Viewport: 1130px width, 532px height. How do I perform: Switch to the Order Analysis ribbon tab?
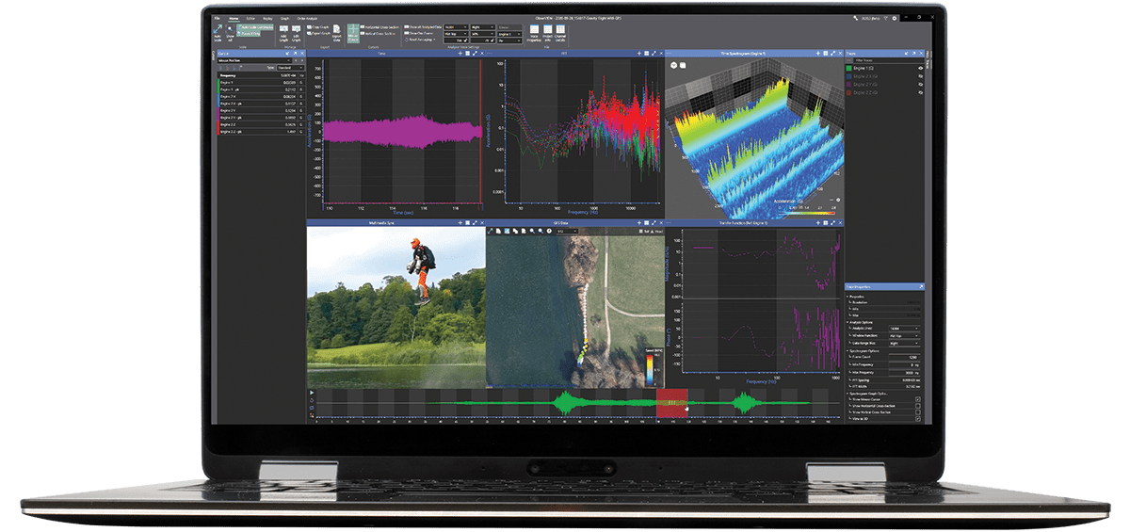pos(307,19)
